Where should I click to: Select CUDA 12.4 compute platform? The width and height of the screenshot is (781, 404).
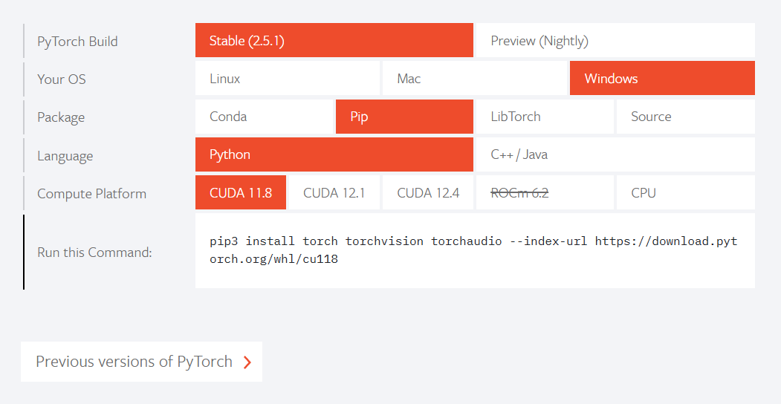tap(428, 192)
